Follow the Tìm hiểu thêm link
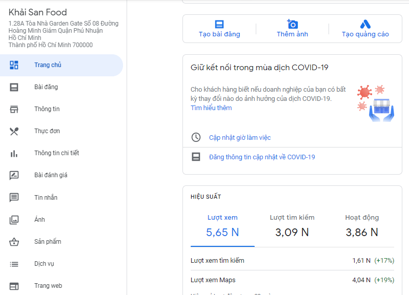The height and width of the screenshot is (295, 409). click(211, 108)
